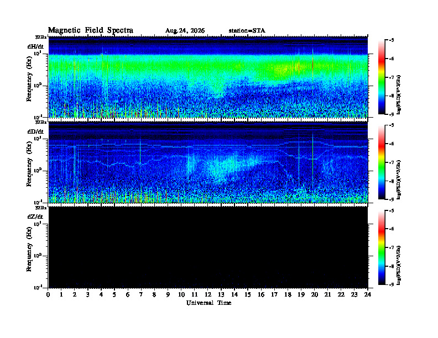The width and height of the screenshot is (438, 338).
Task: Click hour "10" on the time axis
Action: [181, 294]
